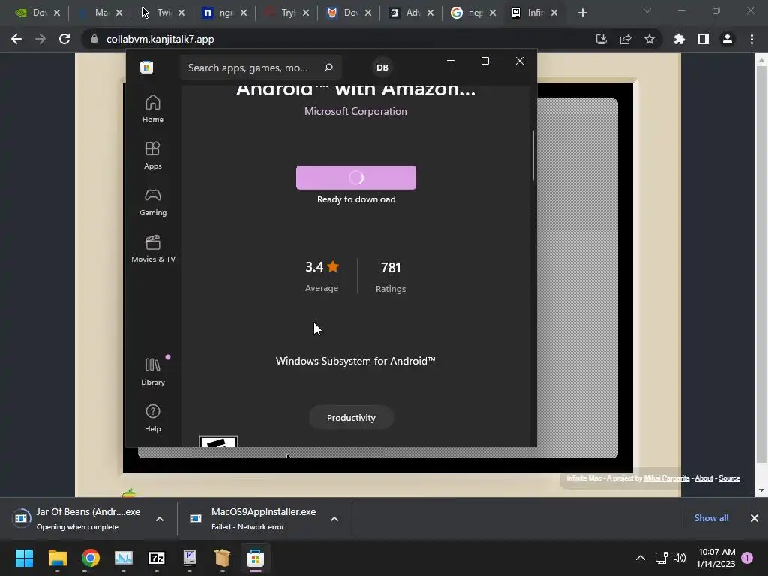The height and width of the screenshot is (576, 768).
Task: Click the 3.4 average star rating
Action: (x=322, y=276)
